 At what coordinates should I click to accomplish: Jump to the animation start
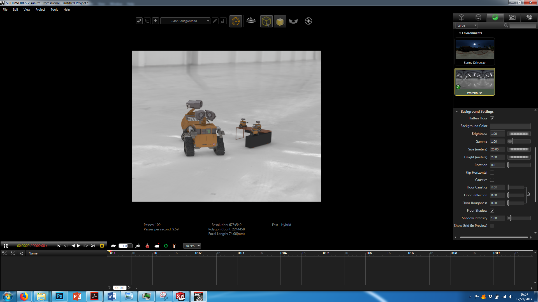pos(59,246)
